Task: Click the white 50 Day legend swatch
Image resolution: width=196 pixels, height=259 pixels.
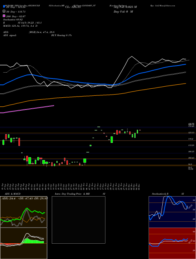Action: point(4,11)
